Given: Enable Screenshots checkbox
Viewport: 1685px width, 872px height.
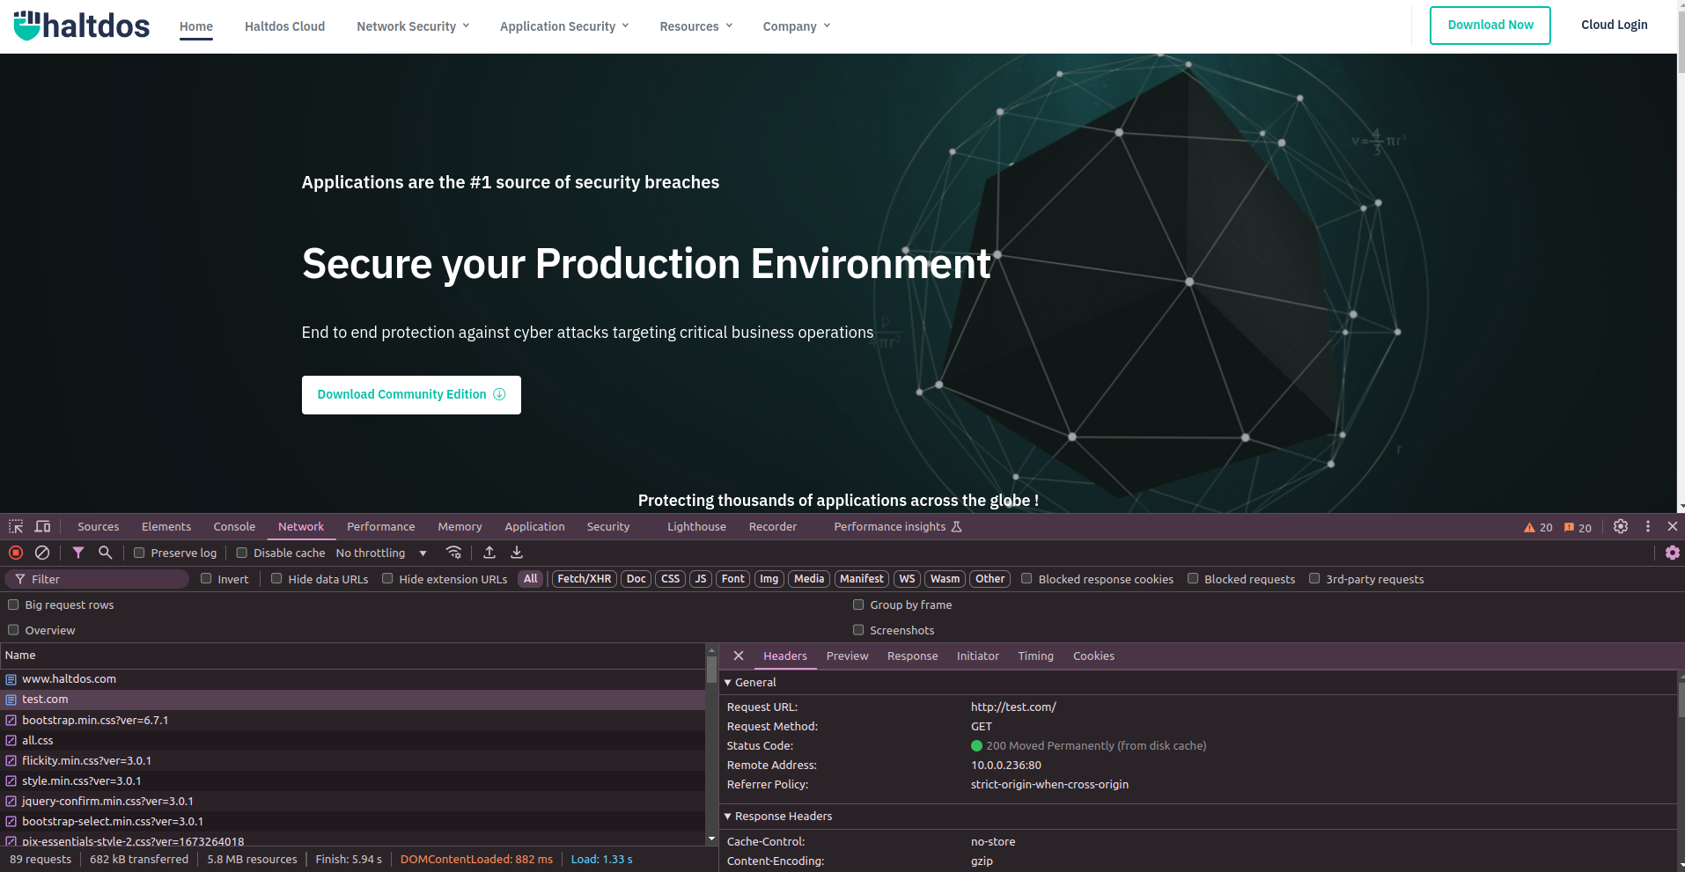Looking at the screenshot, I should pos(858,630).
